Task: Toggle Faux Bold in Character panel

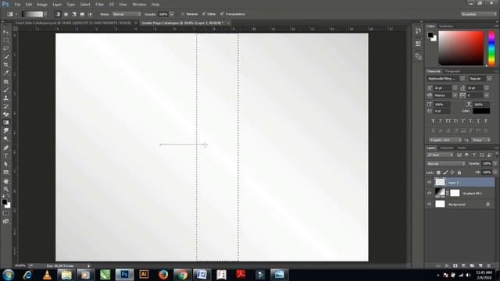Action: 433,121
